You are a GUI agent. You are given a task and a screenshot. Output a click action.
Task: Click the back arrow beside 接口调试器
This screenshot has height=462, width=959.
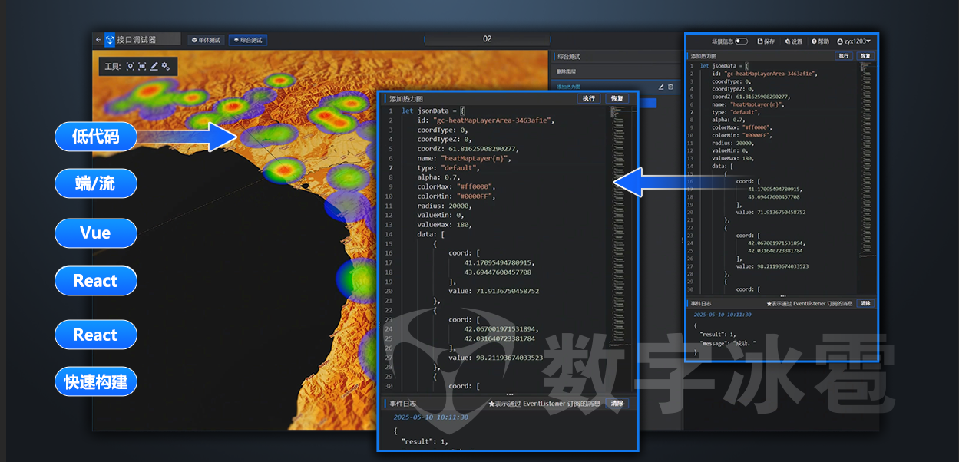pyautogui.click(x=98, y=39)
